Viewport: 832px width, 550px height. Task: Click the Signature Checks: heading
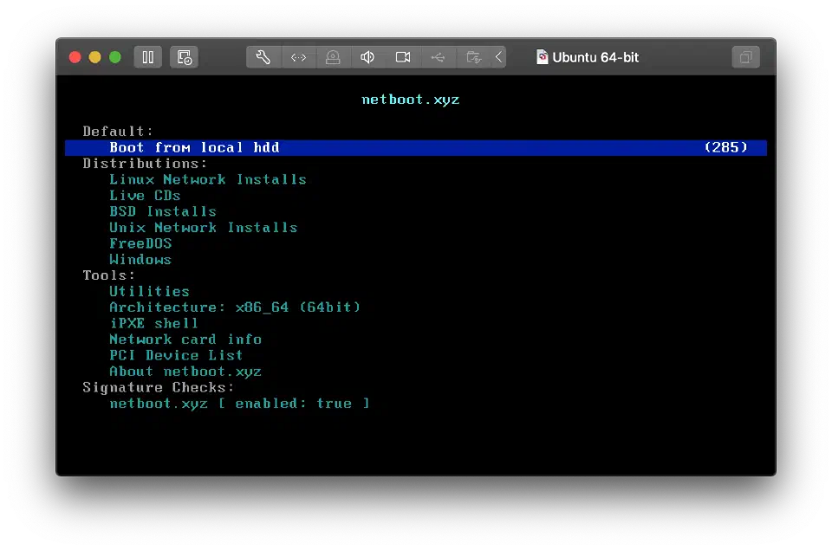158,387
